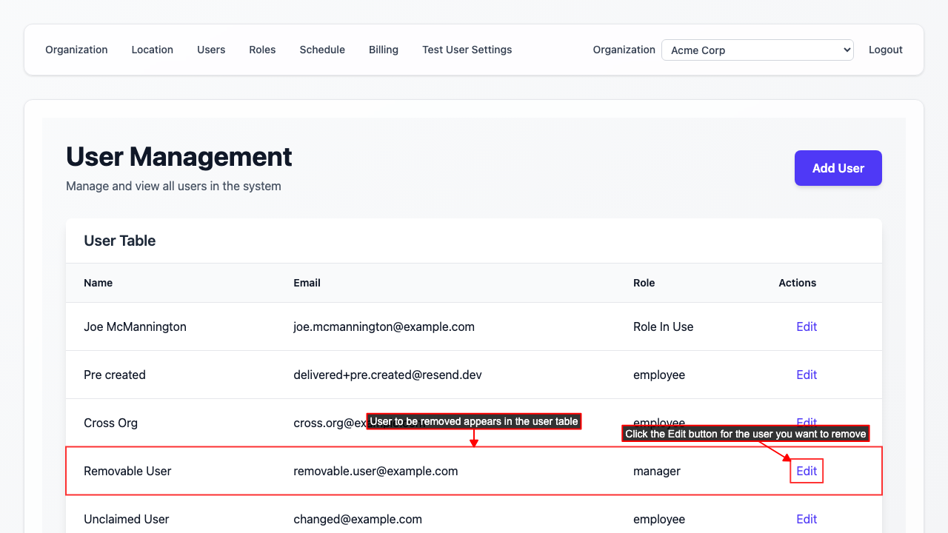Click the Logout link
Image resolution: width=948 pixels, height=533 pixels.
(x=885, y=50)
